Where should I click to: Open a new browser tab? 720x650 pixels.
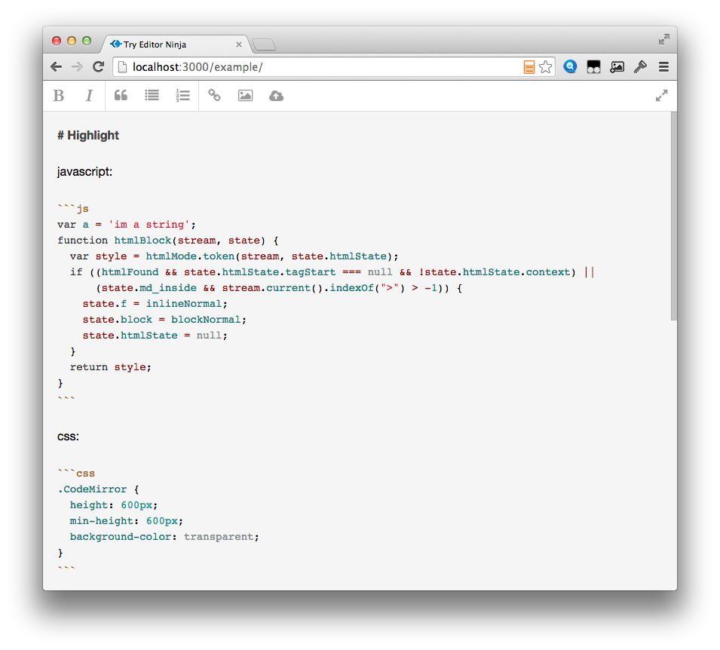(x=264, y=44)
